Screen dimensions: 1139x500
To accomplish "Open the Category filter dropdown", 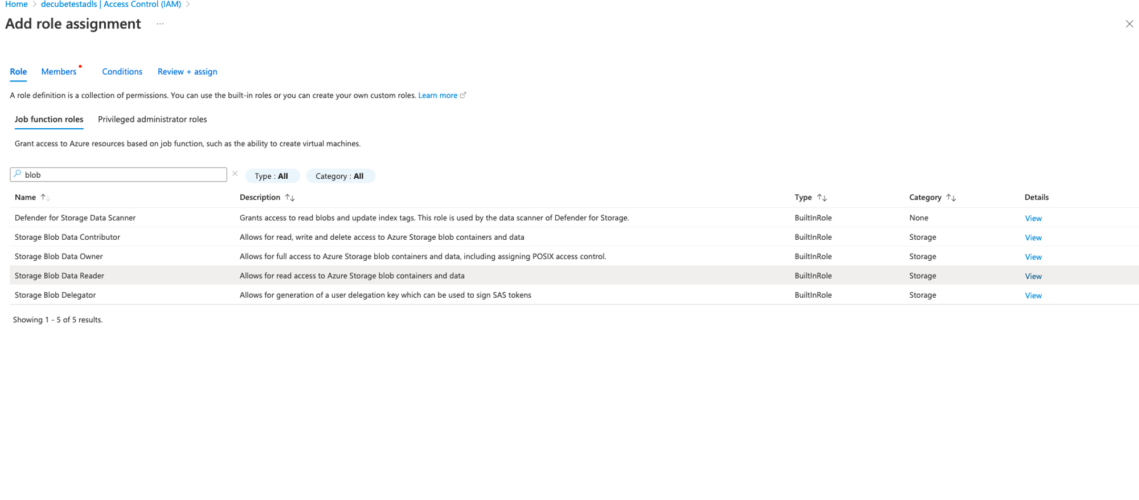I will point(339,176).
